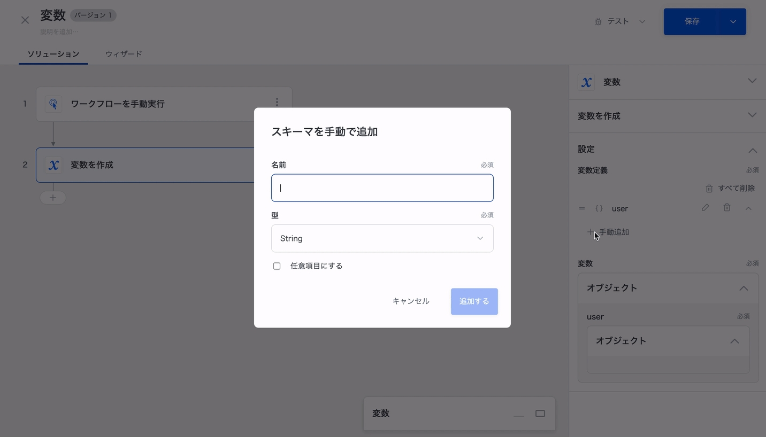Screen dimensions: 766x437
Task: Click the manual trigger icon in step 1
Action: point(53,104)
